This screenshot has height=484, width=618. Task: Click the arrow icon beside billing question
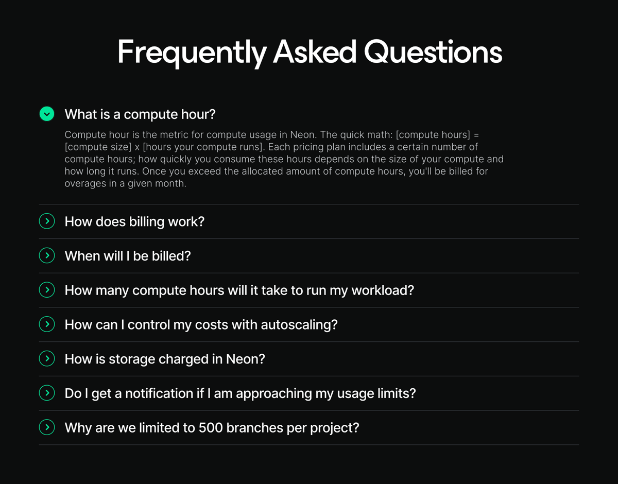(x=46, y=221)
